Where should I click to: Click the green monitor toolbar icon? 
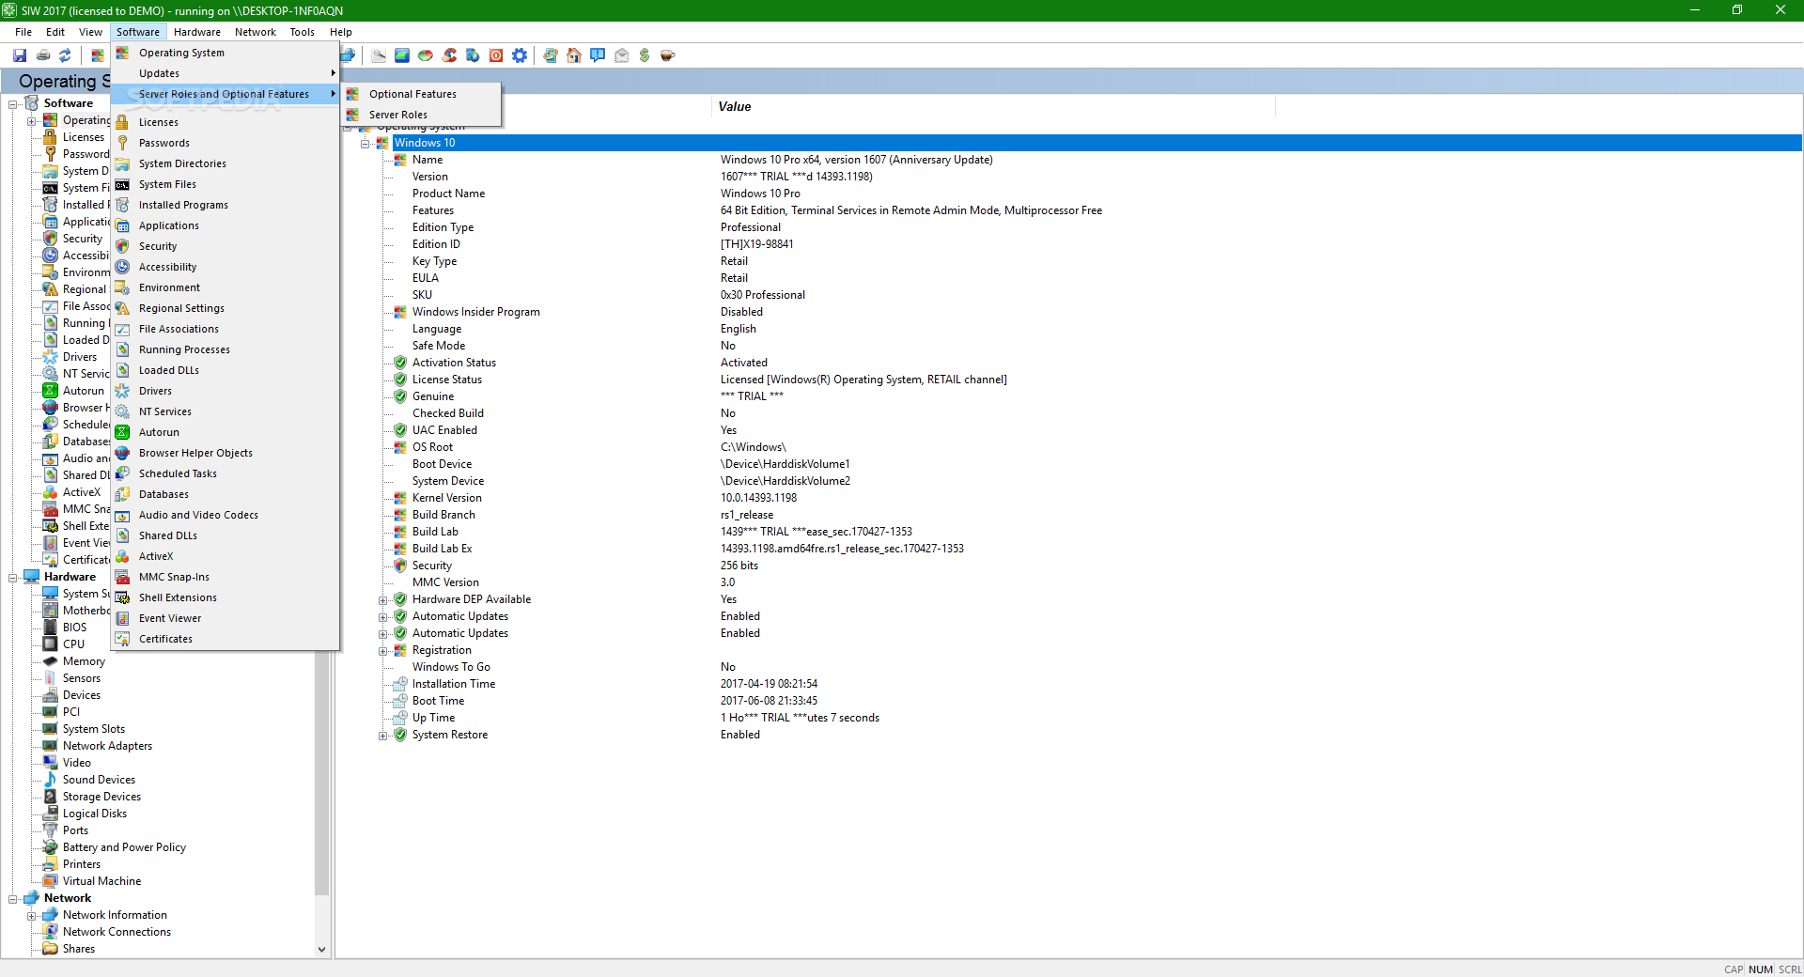tap(402, 55)
